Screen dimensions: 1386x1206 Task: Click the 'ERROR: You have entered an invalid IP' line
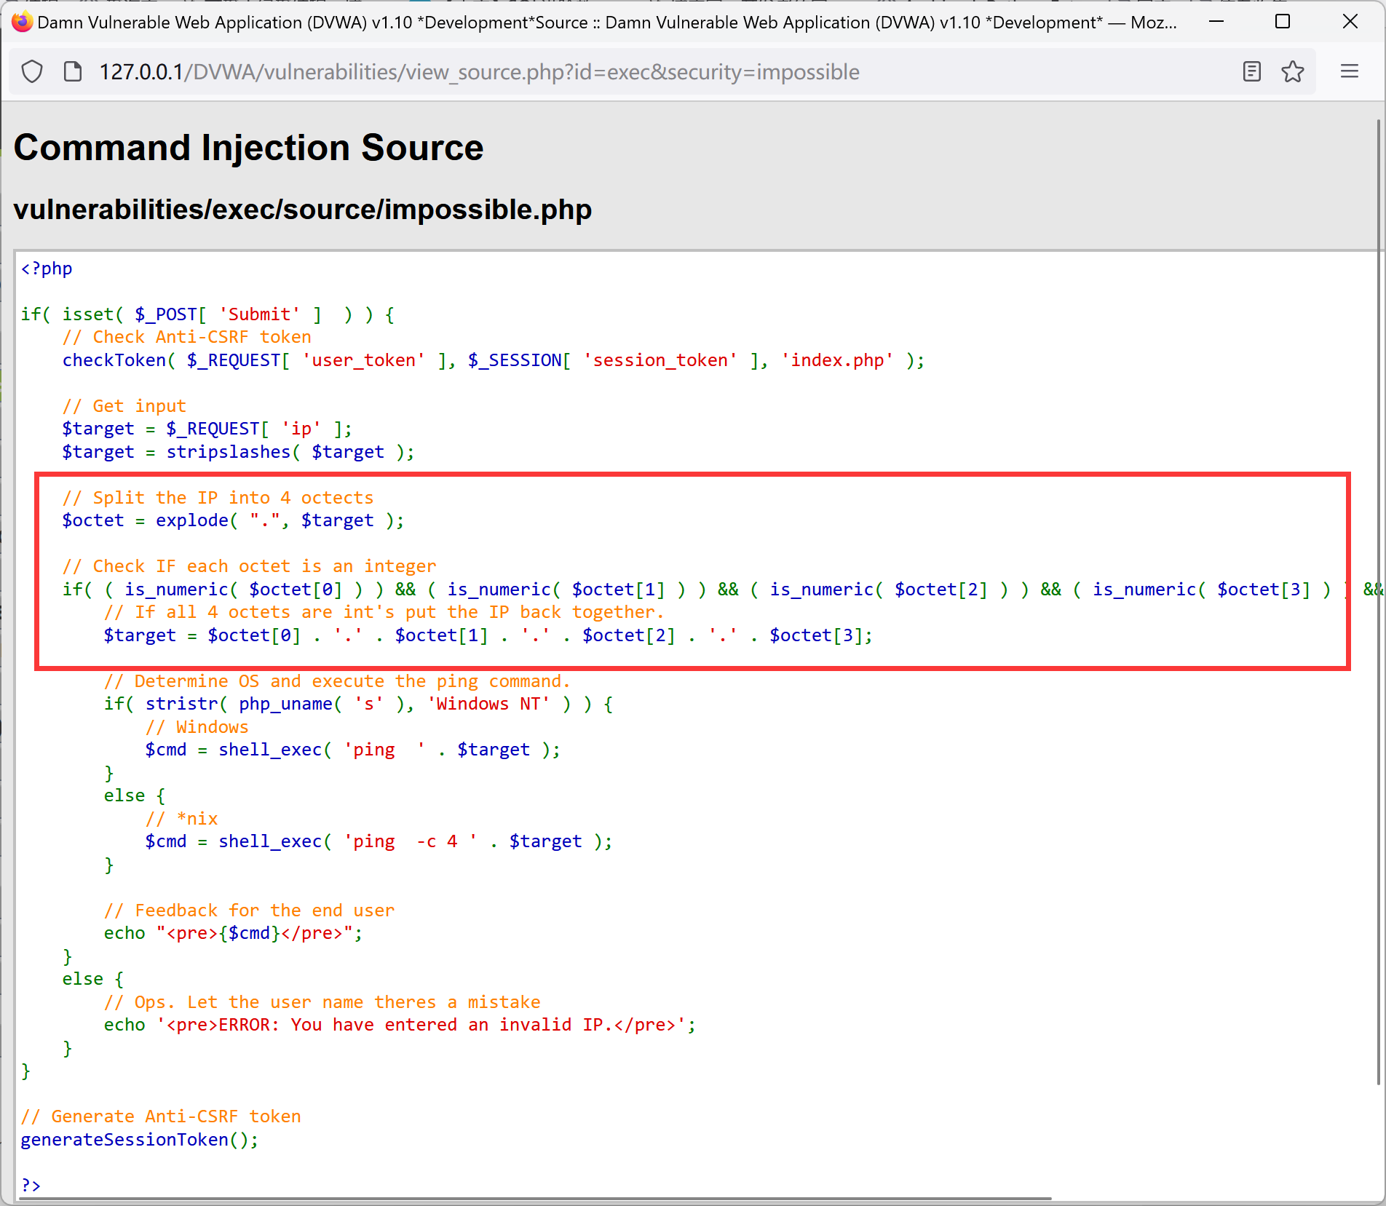(x=400, y=1025)
